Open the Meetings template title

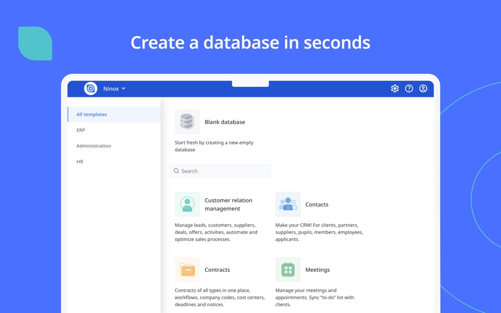coord(317,270)
